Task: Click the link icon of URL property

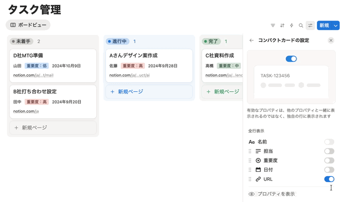Action: [x=258, y=179]
